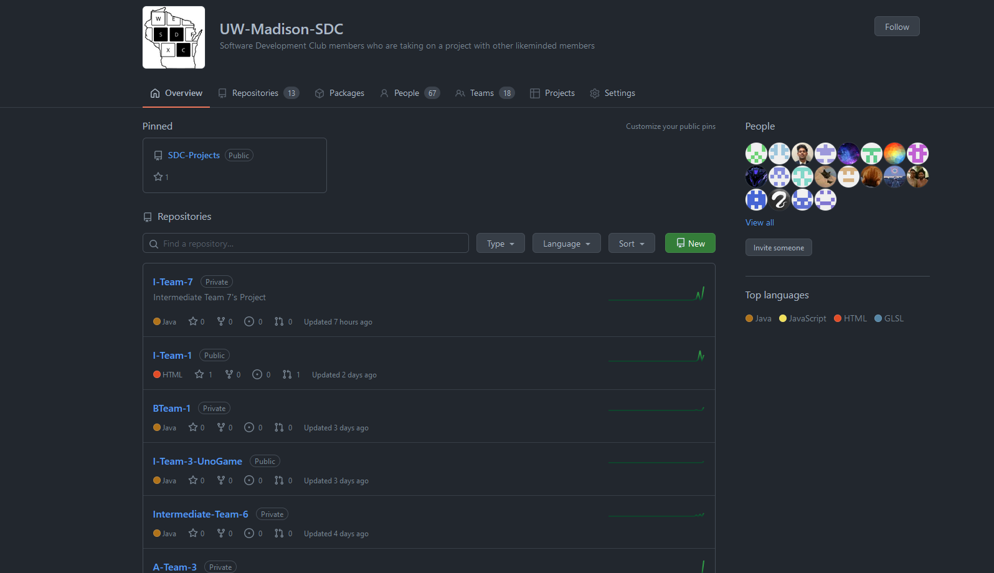Expand the Language filter dropdown
Image resolution: width=994 pixels, height=573 pixels.
pos(567,243)
